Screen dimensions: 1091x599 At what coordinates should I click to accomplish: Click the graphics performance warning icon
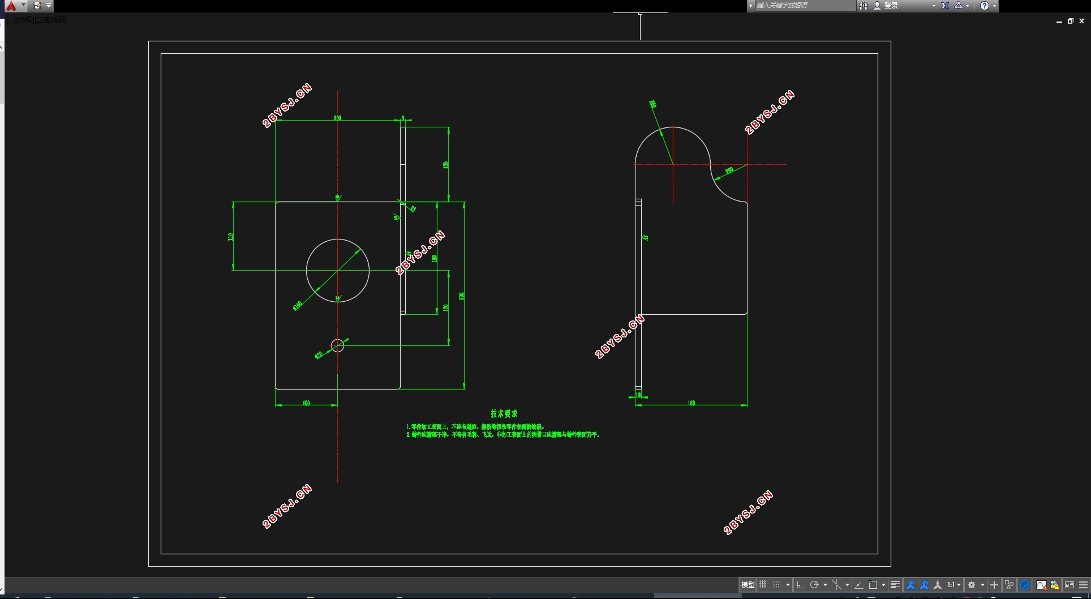pos(1041,585)
